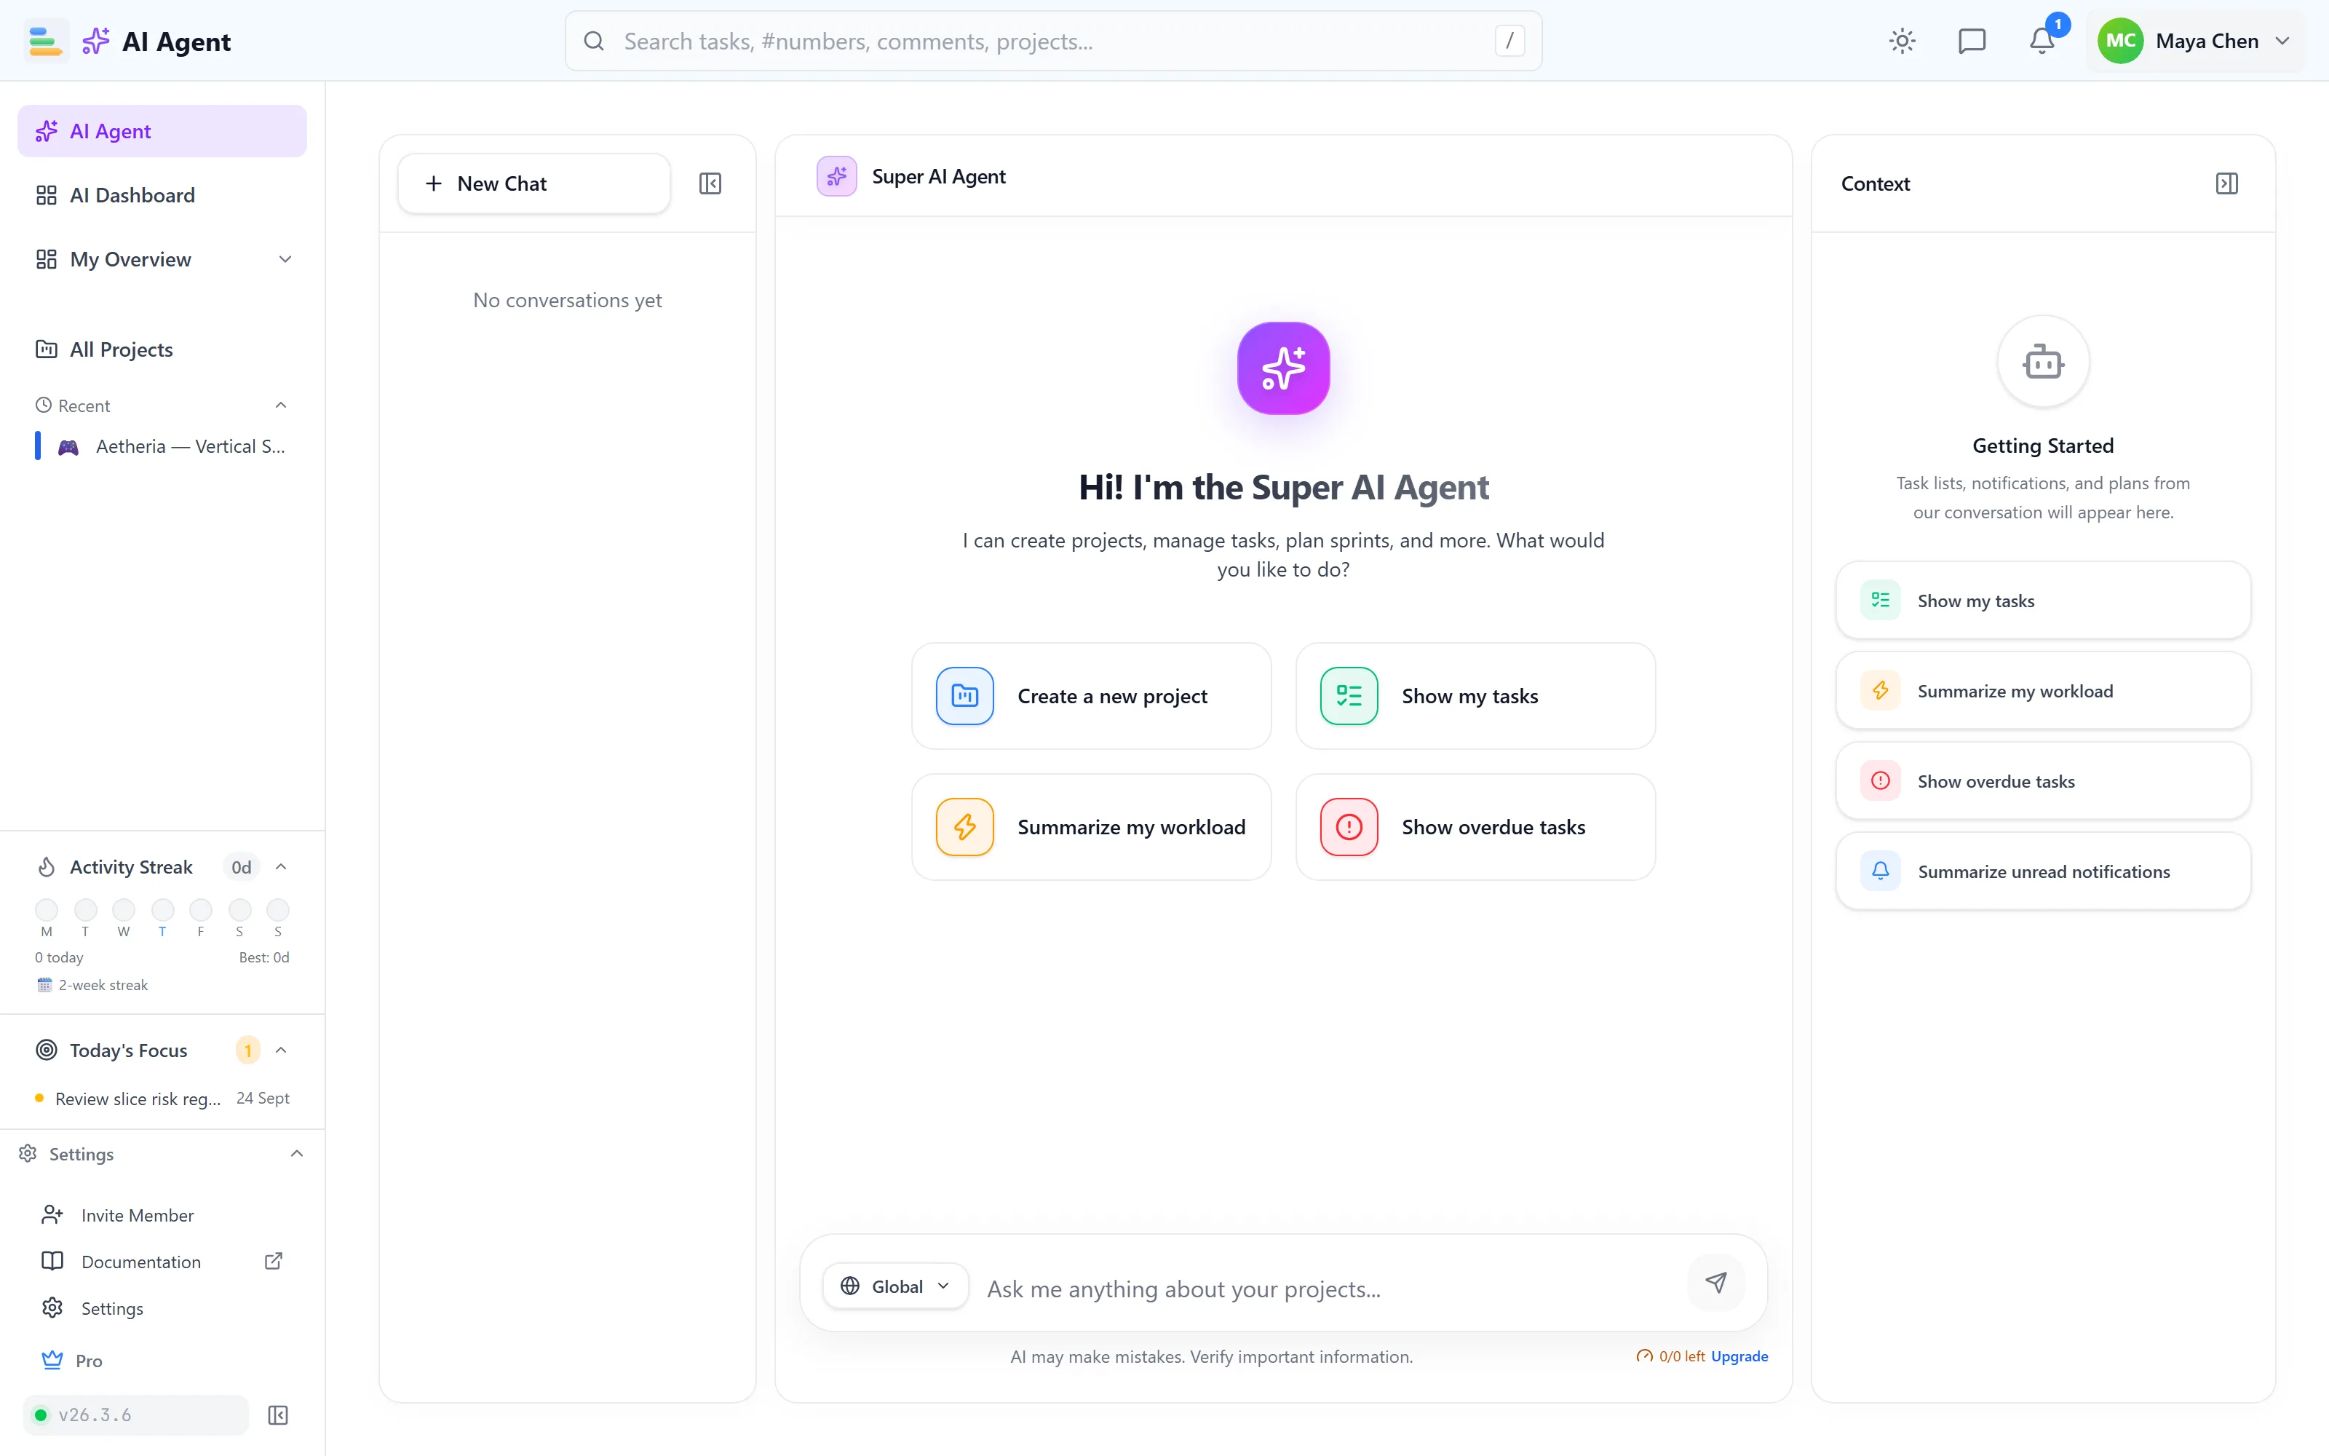
Task: Open Documentation external link icon
Action: (274, 1260)
